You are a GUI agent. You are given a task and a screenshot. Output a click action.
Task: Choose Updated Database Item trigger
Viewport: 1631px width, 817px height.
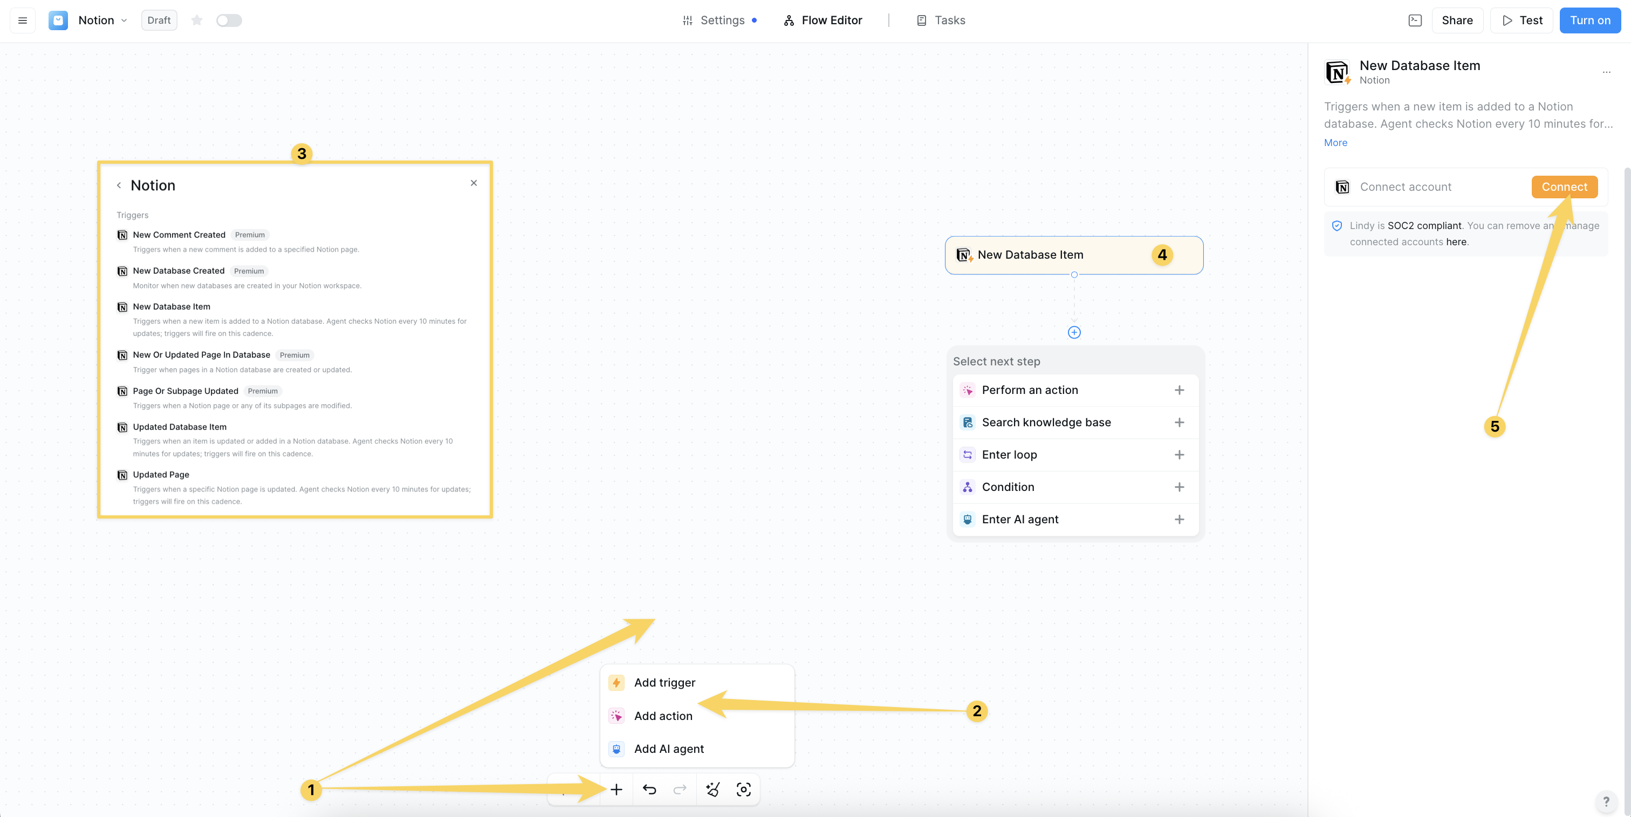(x=180, y=426)
